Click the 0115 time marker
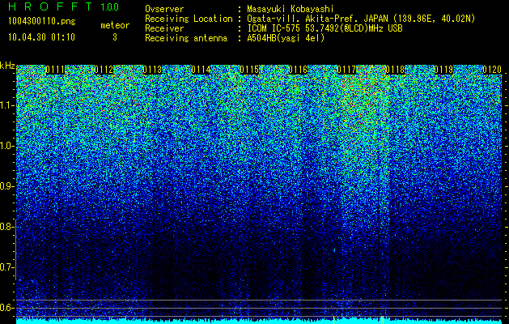 249,70
